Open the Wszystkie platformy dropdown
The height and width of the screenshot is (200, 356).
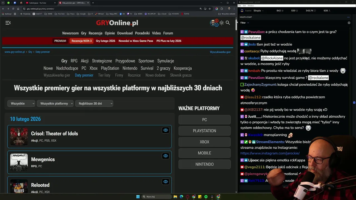coord(55,103)
